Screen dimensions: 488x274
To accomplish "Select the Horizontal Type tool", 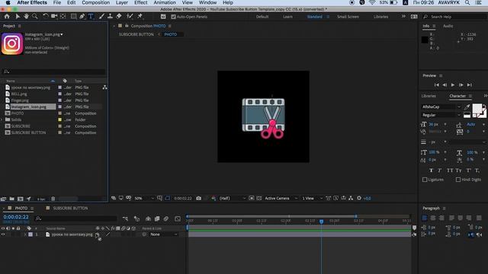I will 91,17.
